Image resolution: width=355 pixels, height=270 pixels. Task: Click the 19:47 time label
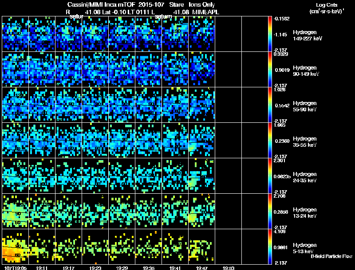pyautogui.click(x=202, y=268)
